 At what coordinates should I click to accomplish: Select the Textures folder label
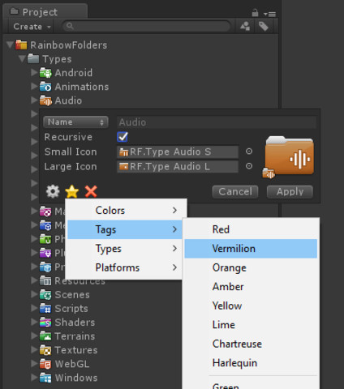76,350
